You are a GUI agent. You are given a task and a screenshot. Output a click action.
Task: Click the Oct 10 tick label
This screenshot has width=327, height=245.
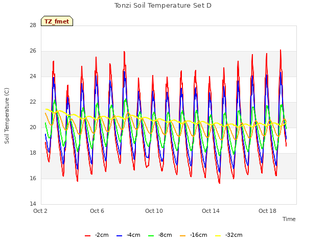pos(154,211)
